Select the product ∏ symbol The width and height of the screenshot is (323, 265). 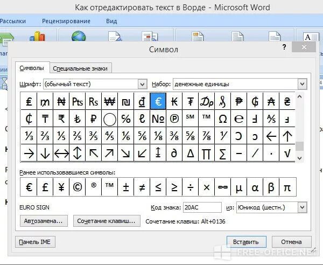click(206, 153)
